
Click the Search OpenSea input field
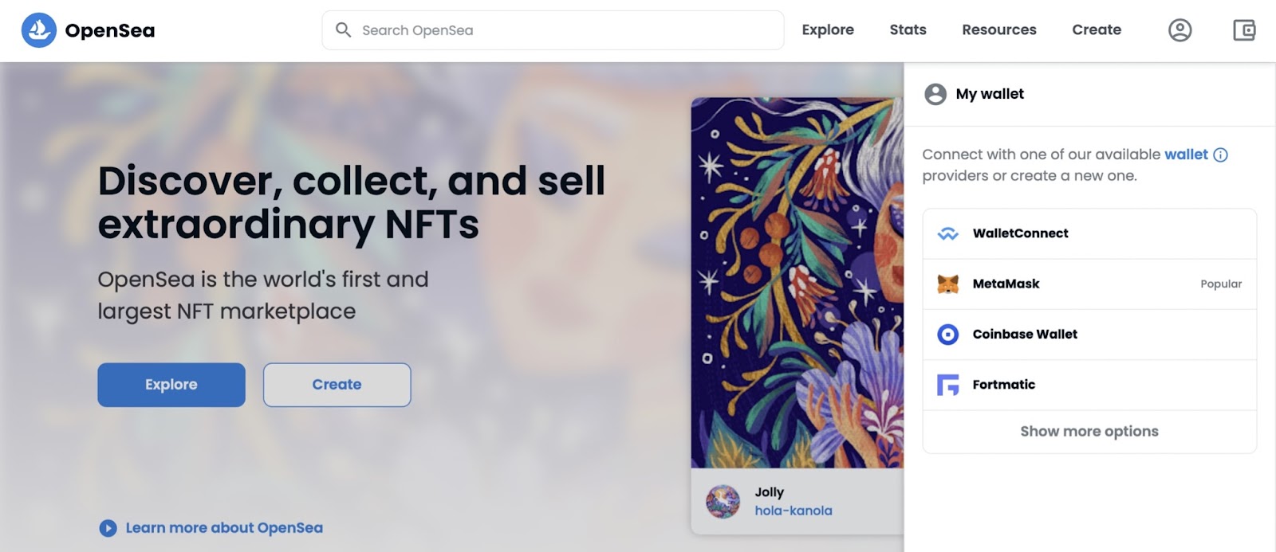pyautogui.click(x=552, y=29)
